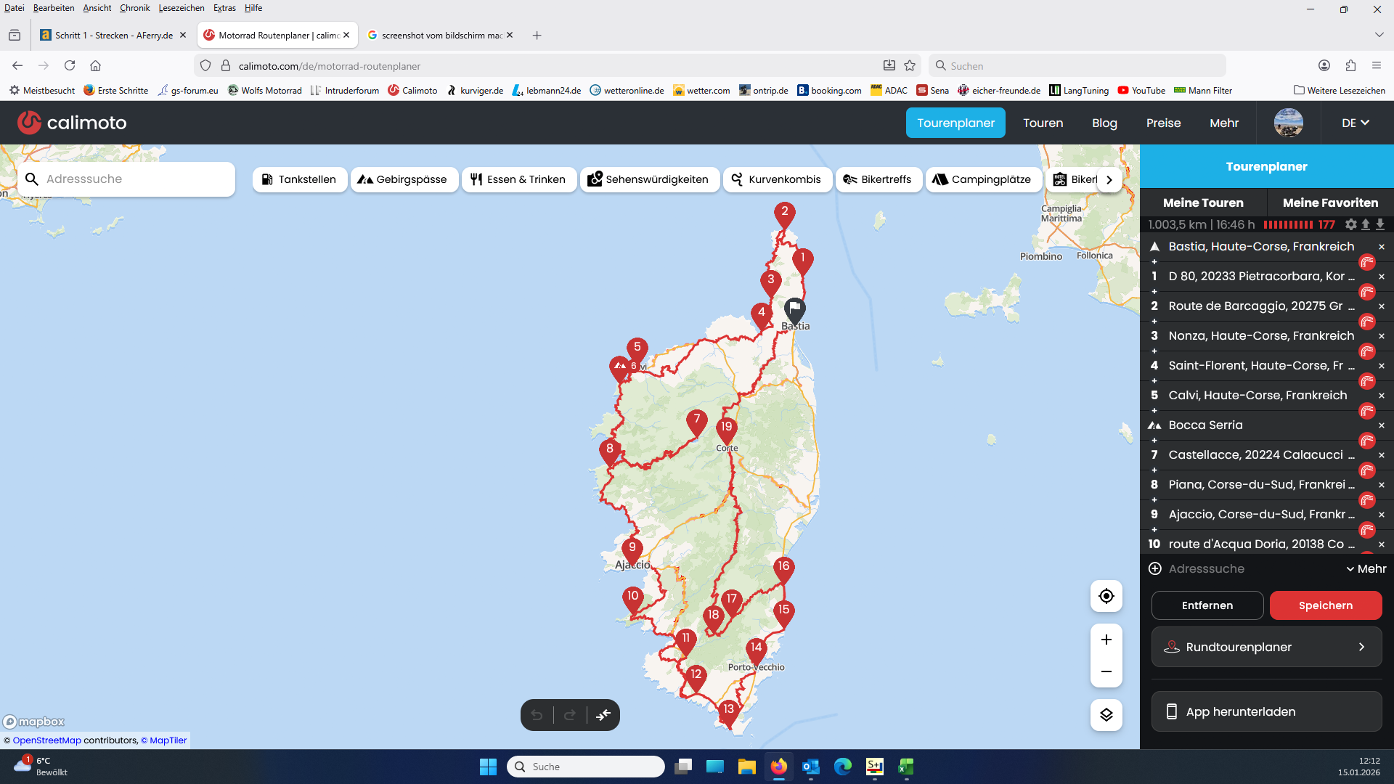Toggle Tankstellen filter on map
Image resolution: width=1394 pixels, height=784 pixels.
click(298, 179)
